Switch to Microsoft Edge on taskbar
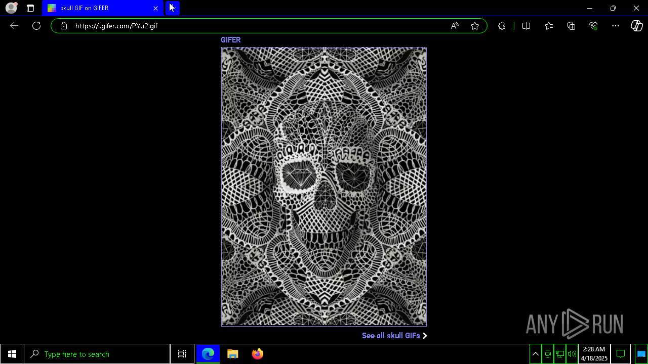This screenshot has height=364, width=648. (208, 354)
